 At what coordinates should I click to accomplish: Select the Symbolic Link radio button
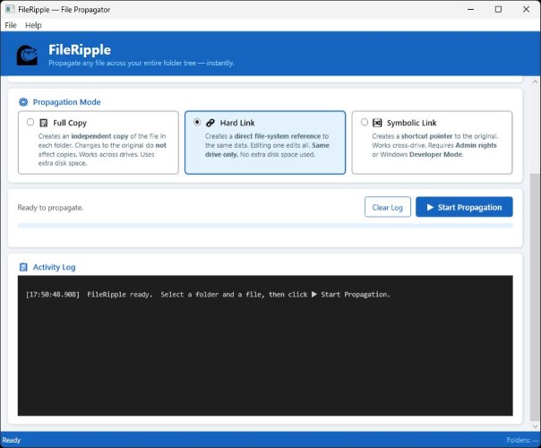click(x=365, y=122)
